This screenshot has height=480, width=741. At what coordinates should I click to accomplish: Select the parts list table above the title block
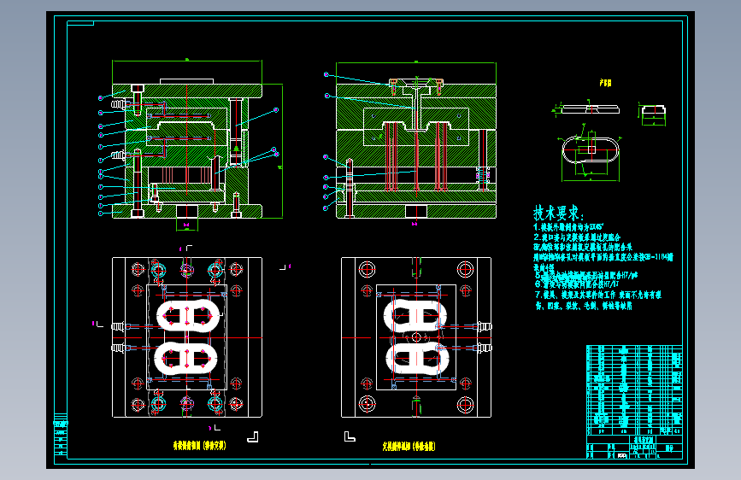click(x=634, y=390)
